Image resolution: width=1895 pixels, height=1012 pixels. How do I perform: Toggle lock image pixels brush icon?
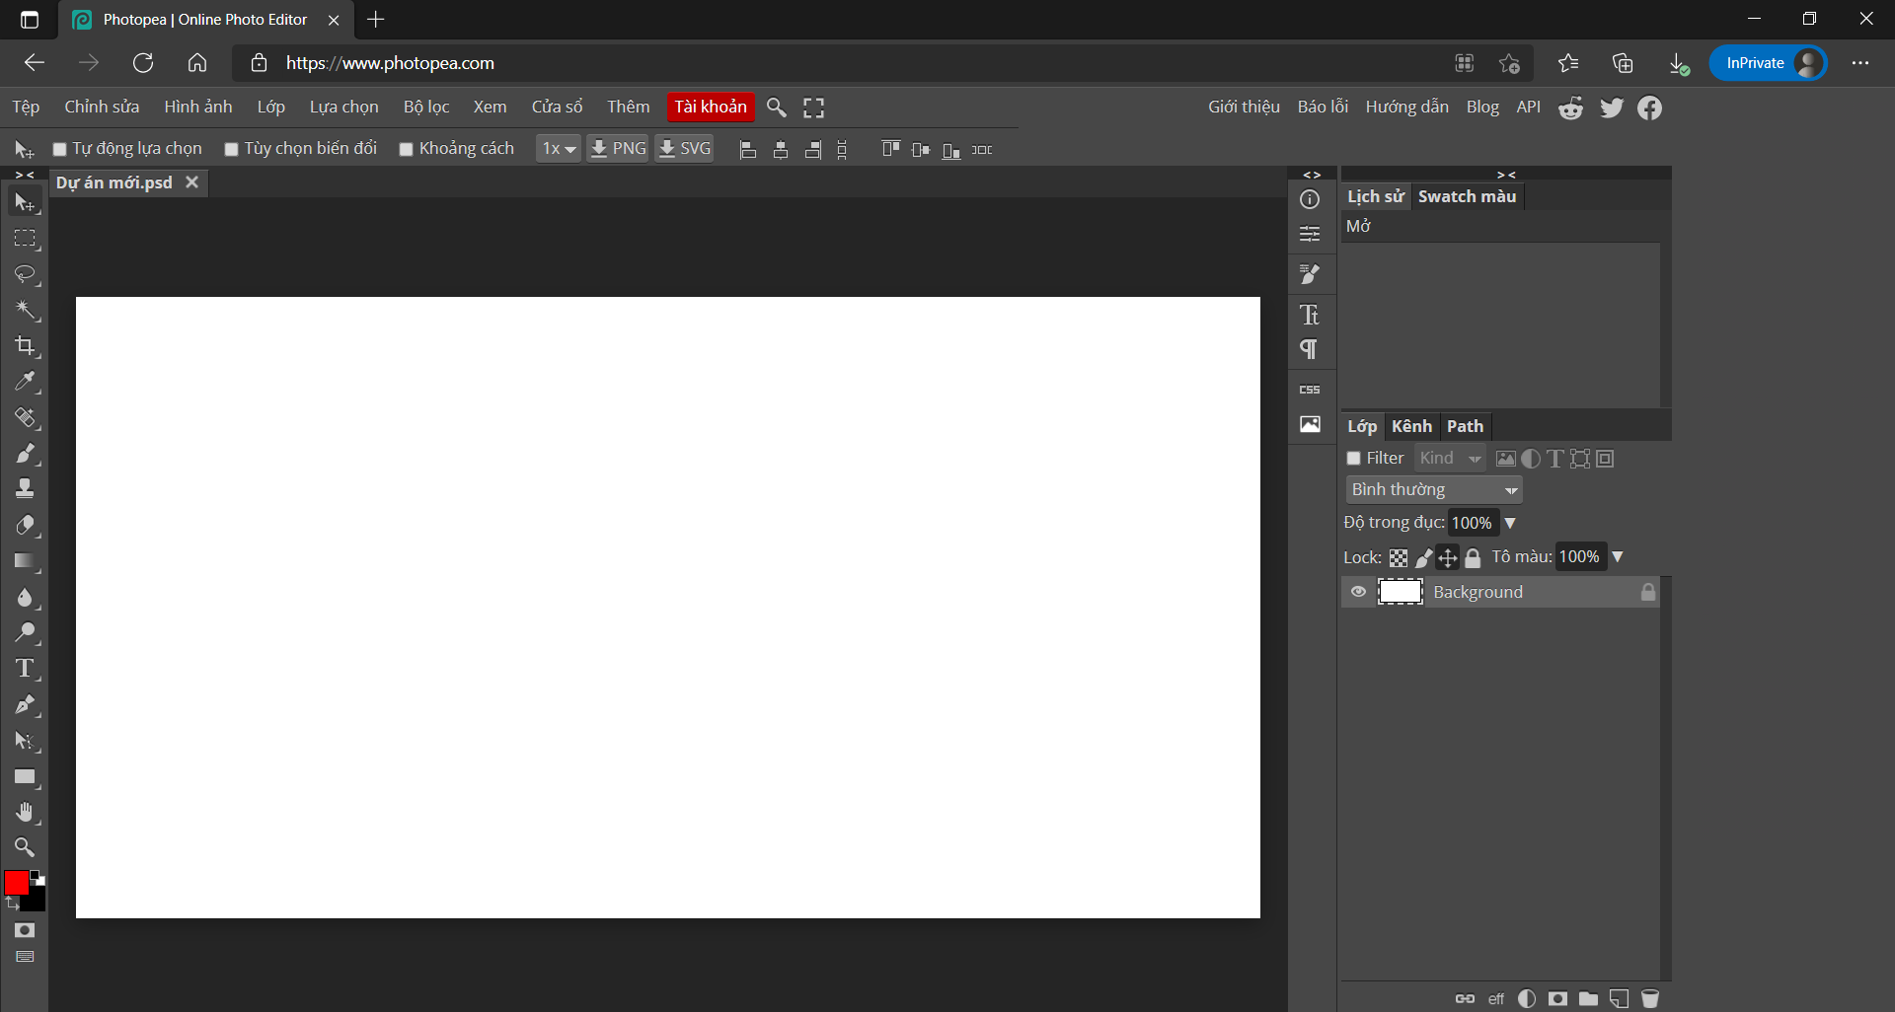coord(1423,558)
